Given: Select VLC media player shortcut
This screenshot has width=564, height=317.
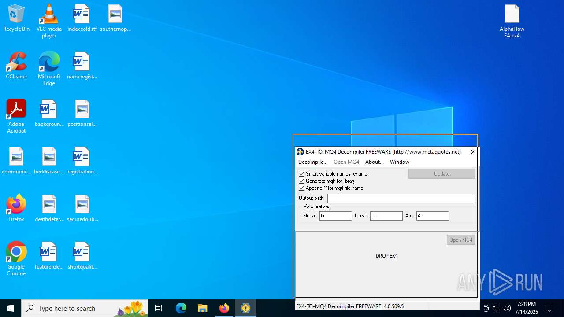Looking at the screenshot, I should pos(49,21).
